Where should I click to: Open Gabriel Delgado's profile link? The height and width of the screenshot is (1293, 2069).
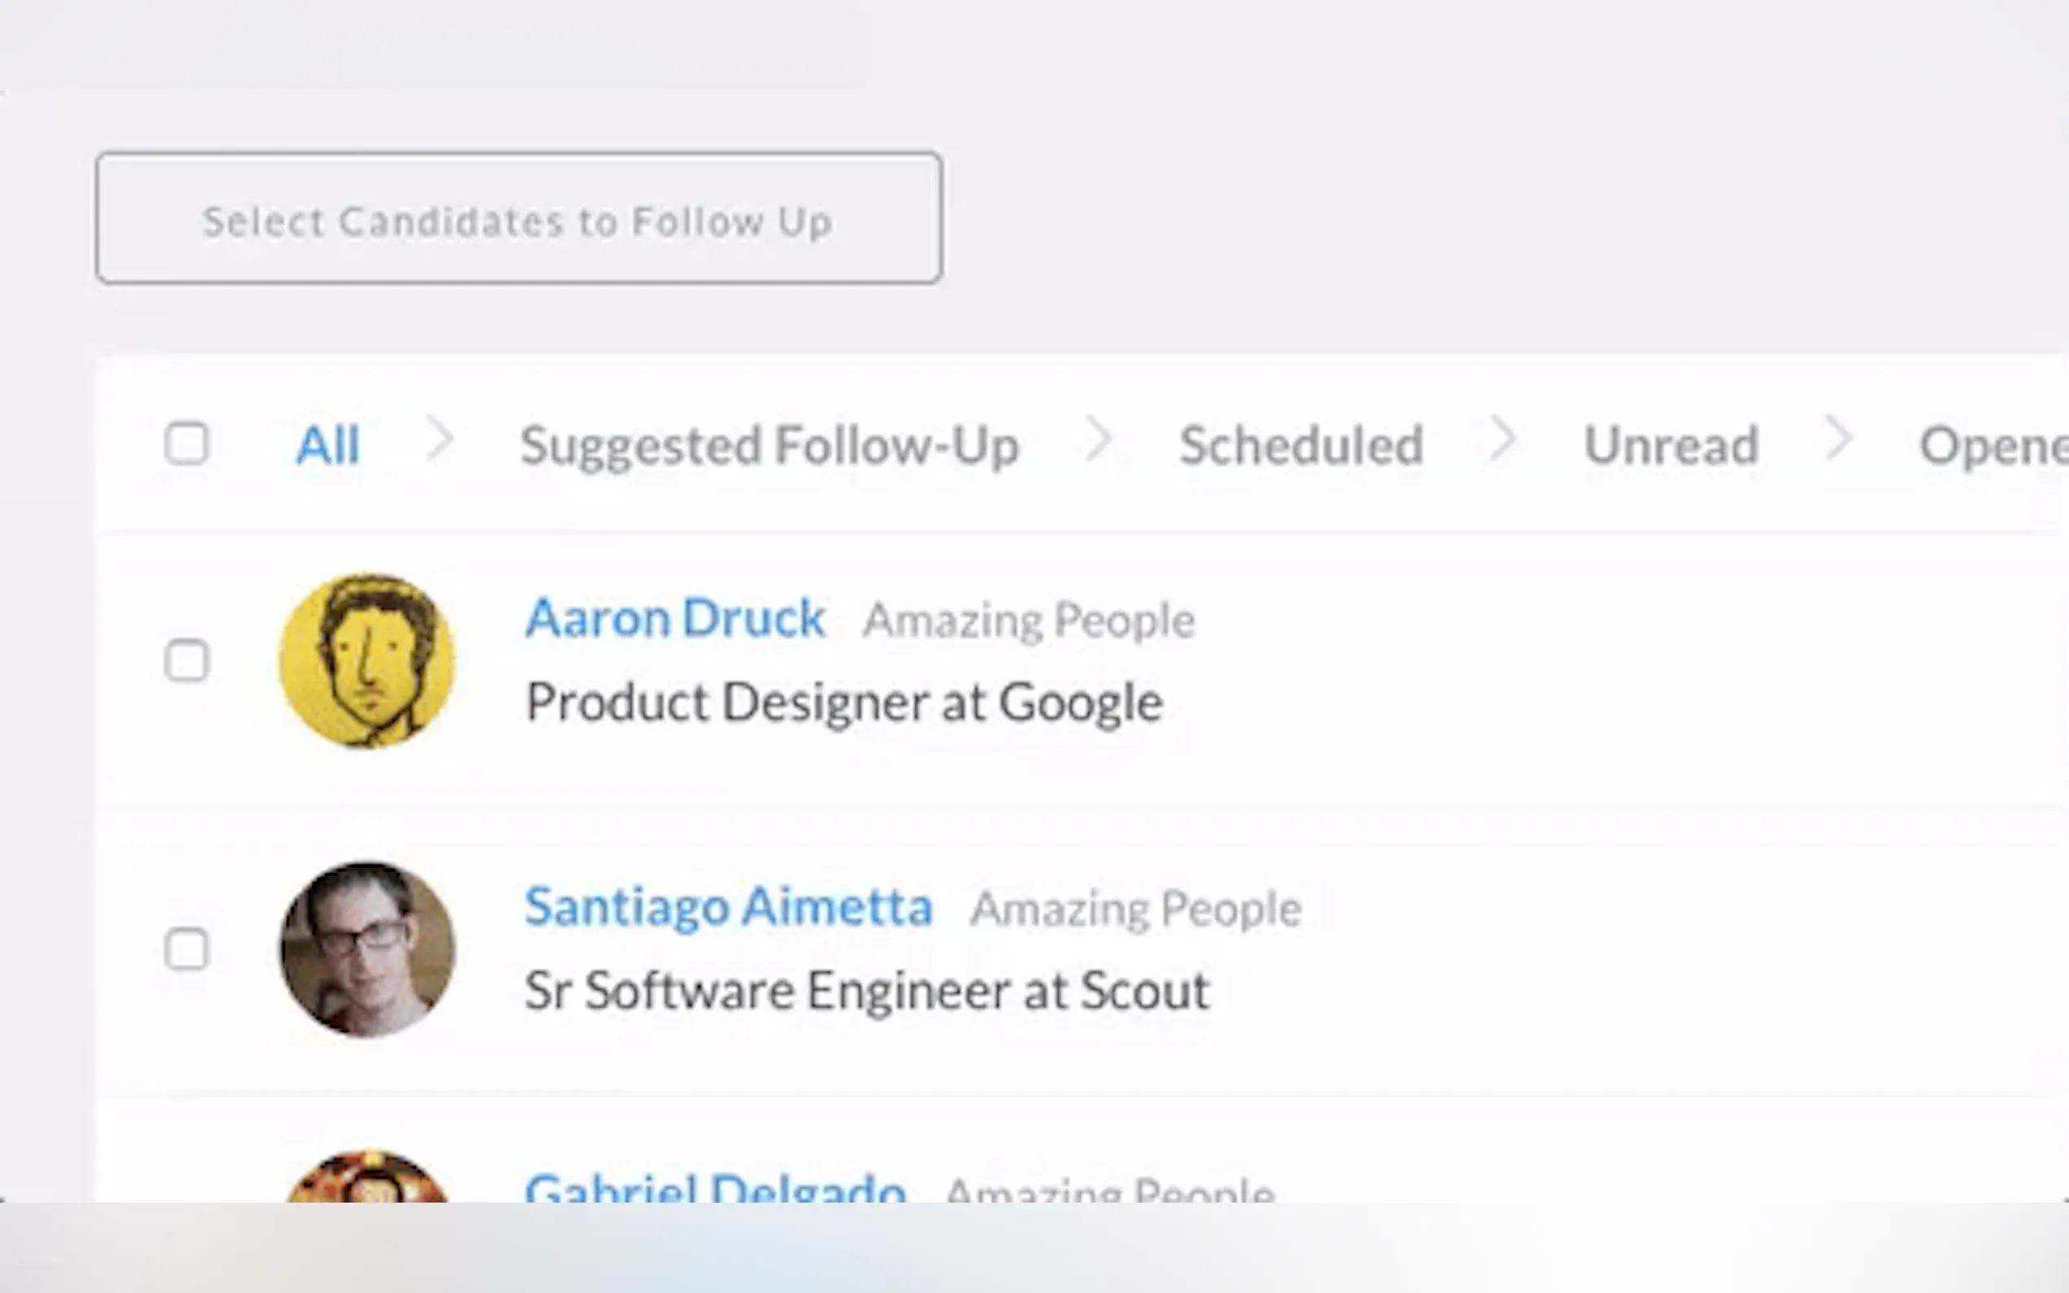(715, 1187)
